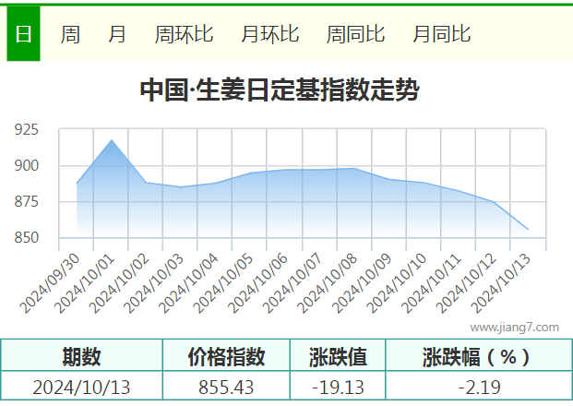Image resolution: width=573 pixels, height=406 pixels.
Task: Click the 2024/10/08 x-axis date label
Action: [x=327, y=283]
